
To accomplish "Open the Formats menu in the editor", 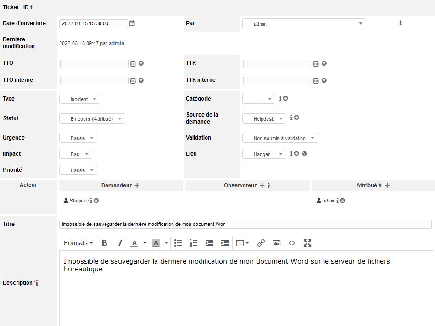I will point(78,243).
